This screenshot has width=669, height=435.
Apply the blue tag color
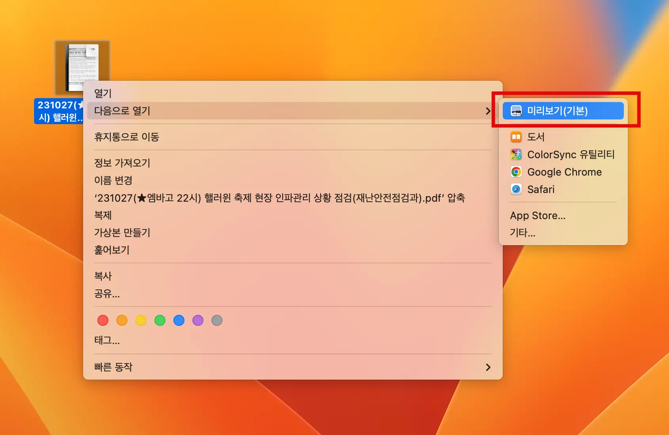pyautogui.click(x=179, y=320)
